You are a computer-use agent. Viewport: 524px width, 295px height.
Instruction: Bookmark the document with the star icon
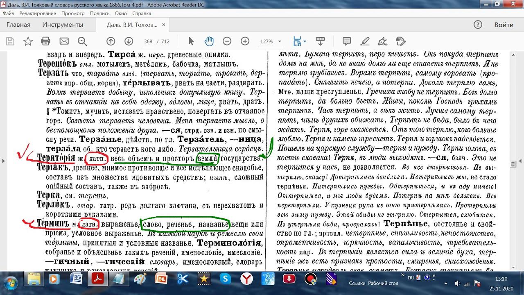28,41
